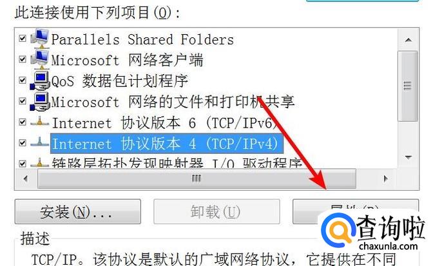433x266 pixels.
Task: Click the list's scroll up arrow
Action: point(409,41)
